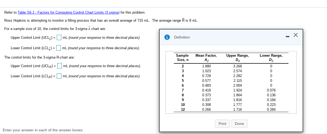Select the A2 value 0.337 for n=9
This screenshot has width=327, height=134.
pos(206,100)
